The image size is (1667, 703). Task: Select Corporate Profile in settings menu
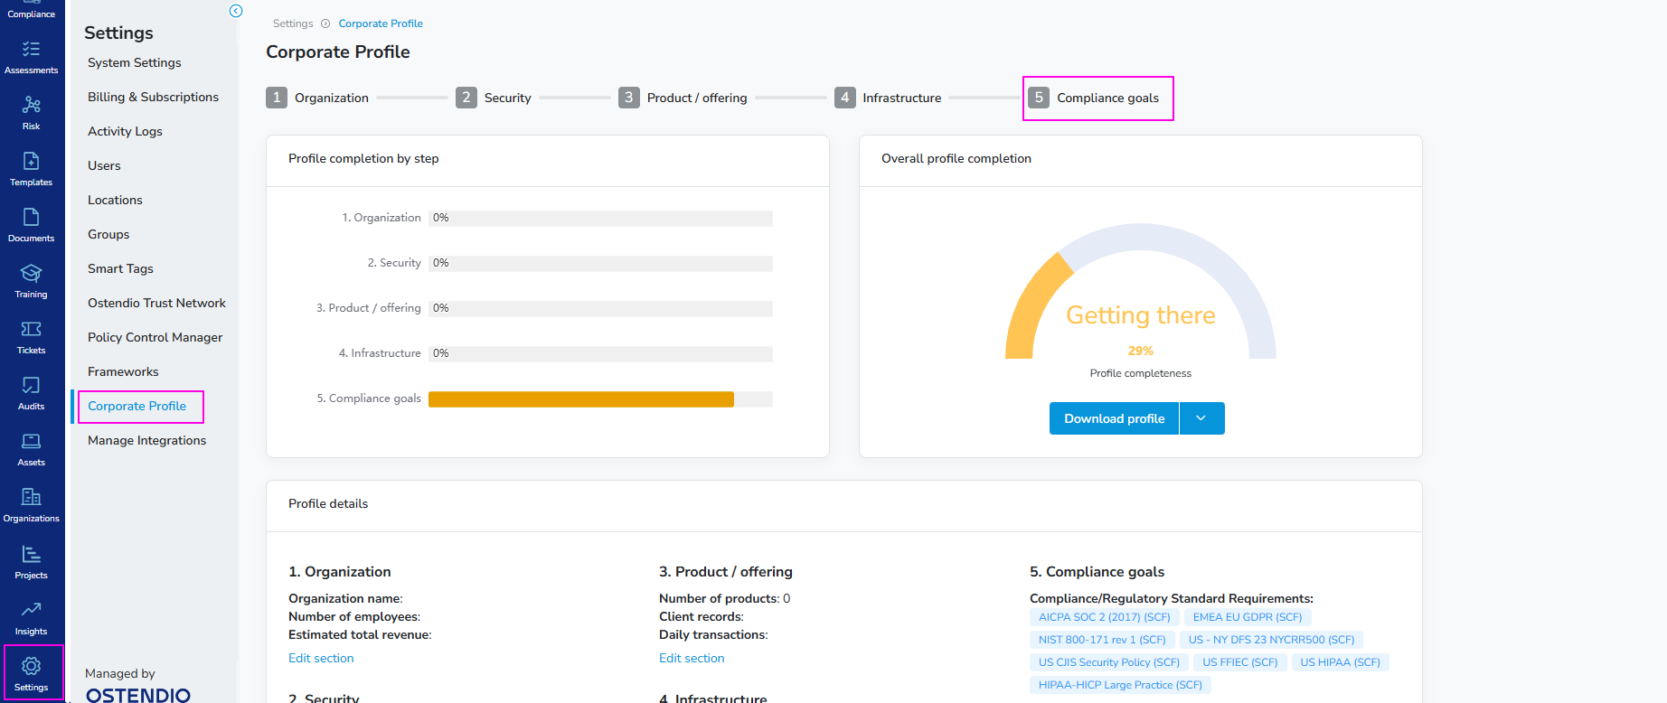click(137, 406)
